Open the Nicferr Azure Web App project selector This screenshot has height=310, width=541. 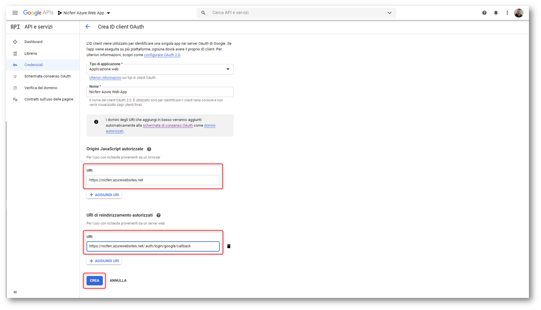tap(84, 13)
